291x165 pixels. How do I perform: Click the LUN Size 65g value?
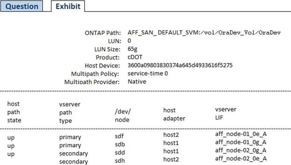pos(132,49)
